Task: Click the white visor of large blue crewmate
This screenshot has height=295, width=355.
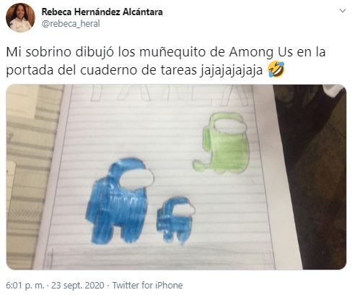Action: point(136,179)
